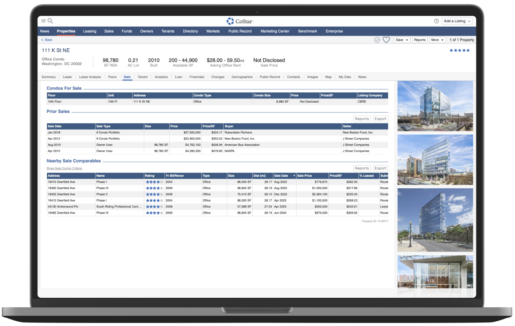The image size is (515, 326).
Task: Switch to the Financials tab
Action: tap(197, 77)
